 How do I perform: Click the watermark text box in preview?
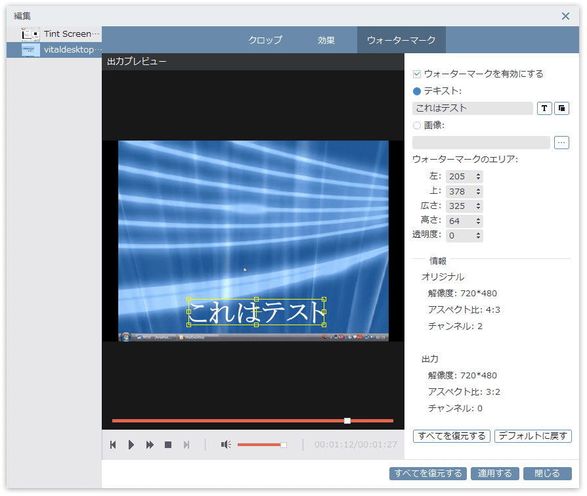click(257, 312)
